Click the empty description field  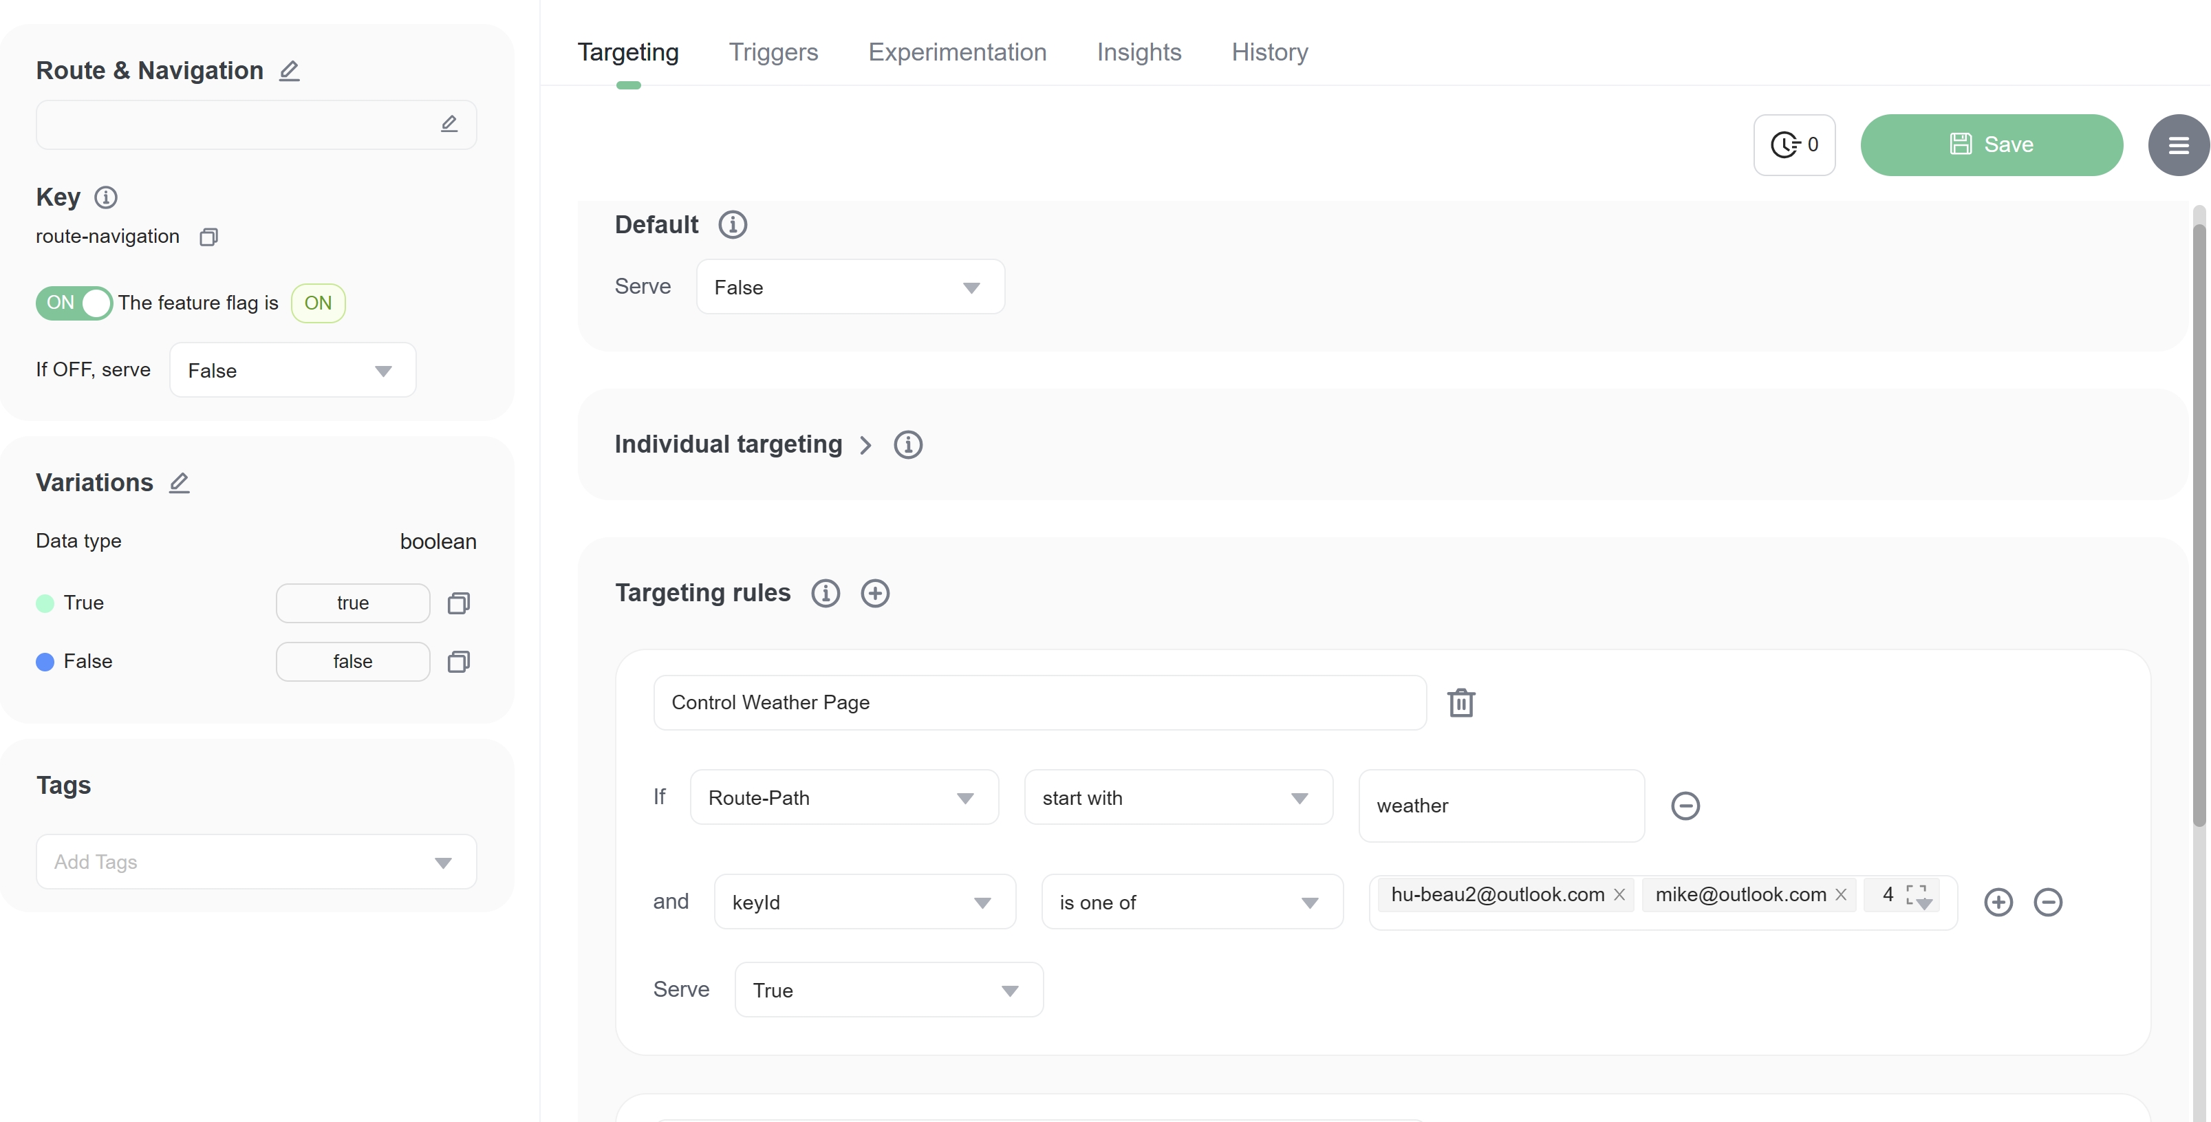click(x=256, y=125)
